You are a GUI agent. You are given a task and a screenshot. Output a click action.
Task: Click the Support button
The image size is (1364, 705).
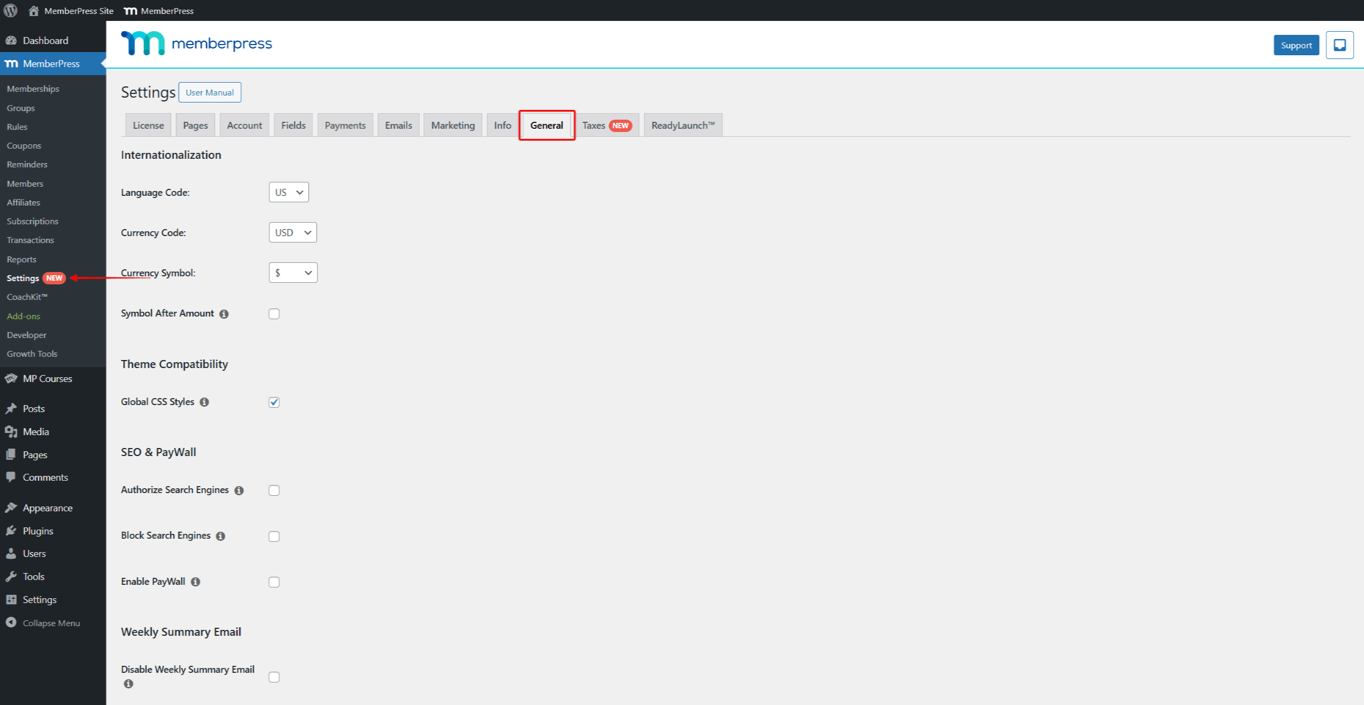coord(1296,45)
